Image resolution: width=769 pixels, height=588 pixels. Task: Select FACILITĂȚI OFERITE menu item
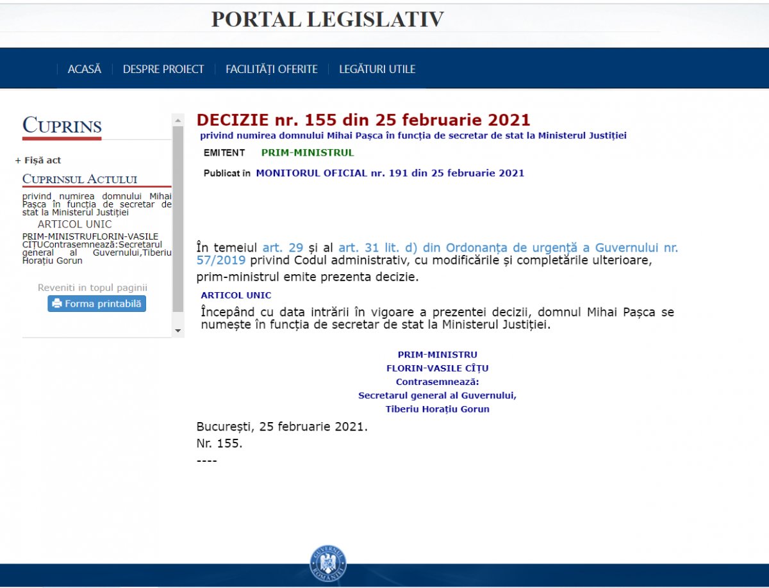click(x=272, y=69)
